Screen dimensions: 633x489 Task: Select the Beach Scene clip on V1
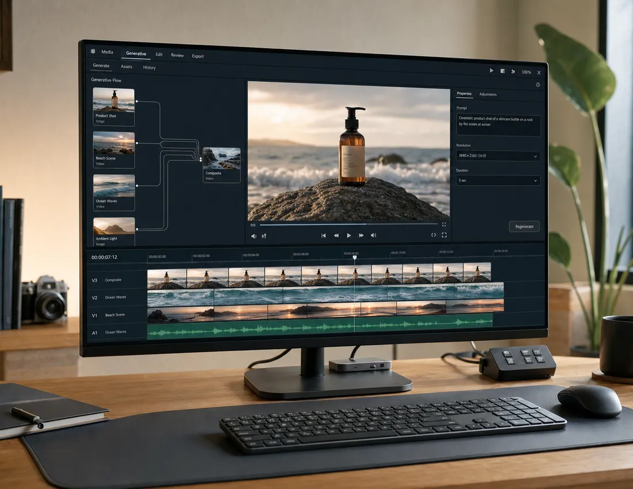(325, 312)
